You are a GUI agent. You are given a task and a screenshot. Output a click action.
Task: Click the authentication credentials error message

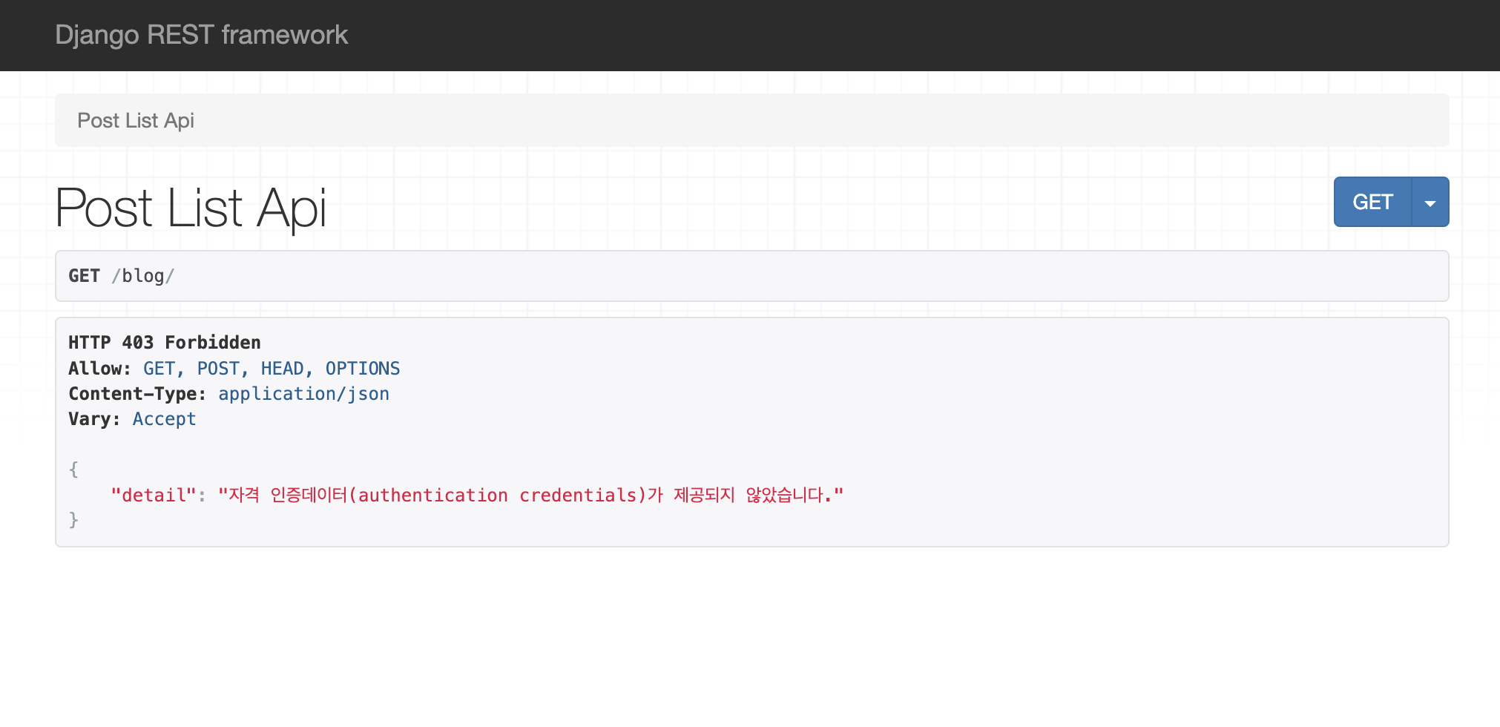coord(531,496)
